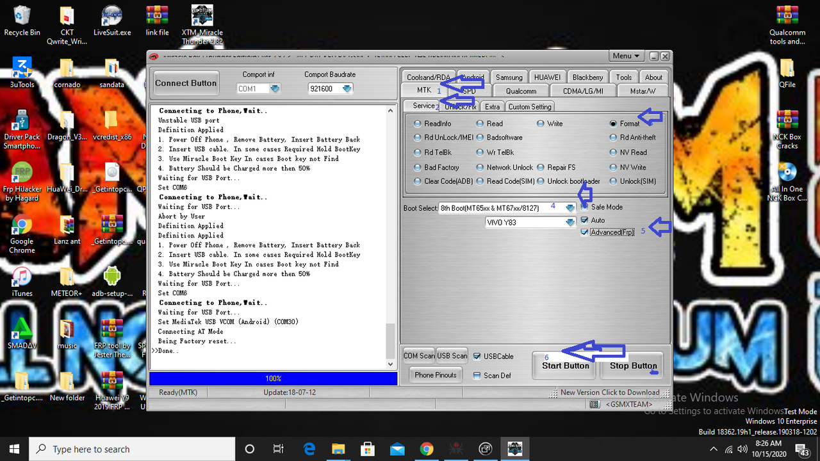Expand the VIVO Y83 model dropdown
820x461 pixels.
pos(570,222)
